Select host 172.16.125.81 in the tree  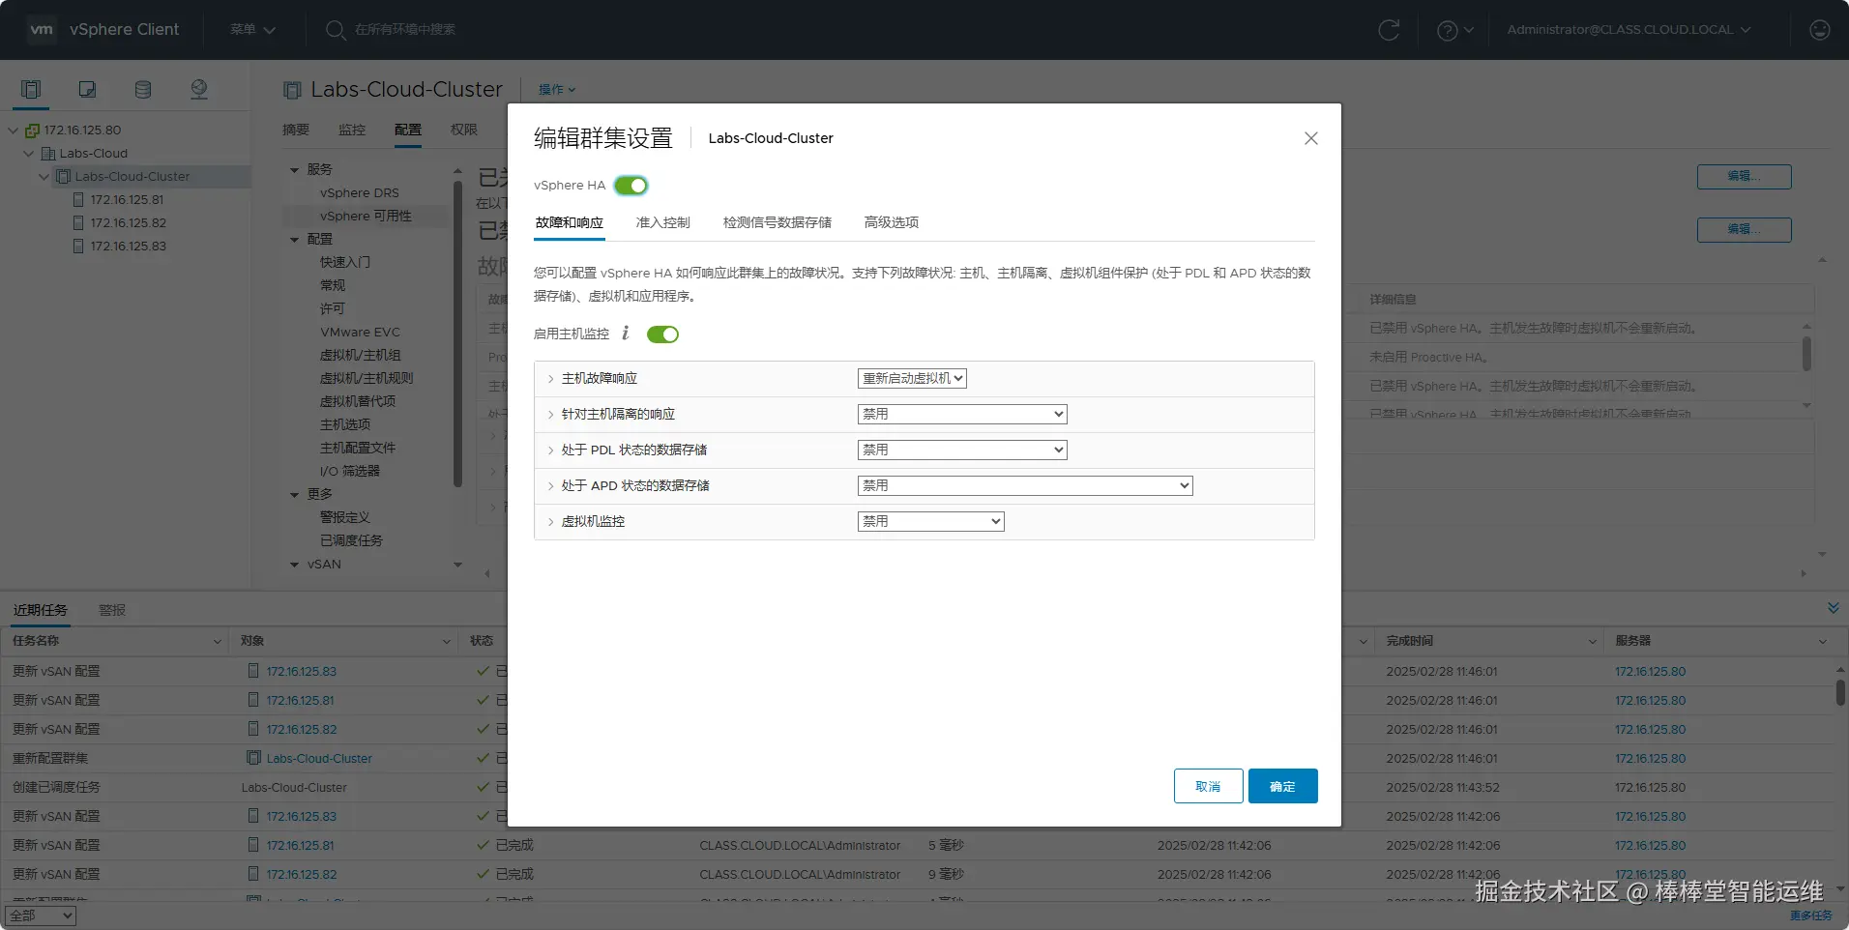127,200
